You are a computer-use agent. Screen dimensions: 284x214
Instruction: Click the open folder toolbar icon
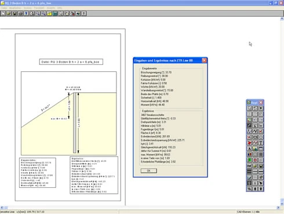(x=9, y=13)
